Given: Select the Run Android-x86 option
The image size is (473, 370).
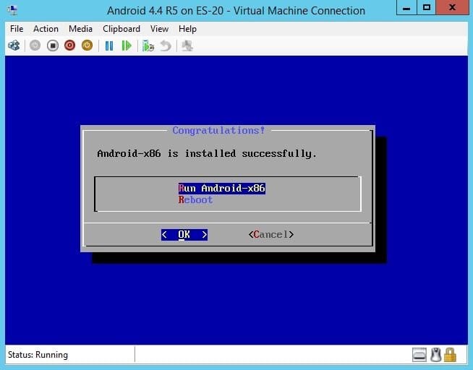Looking at the screenshot, I should coord(222,189).
